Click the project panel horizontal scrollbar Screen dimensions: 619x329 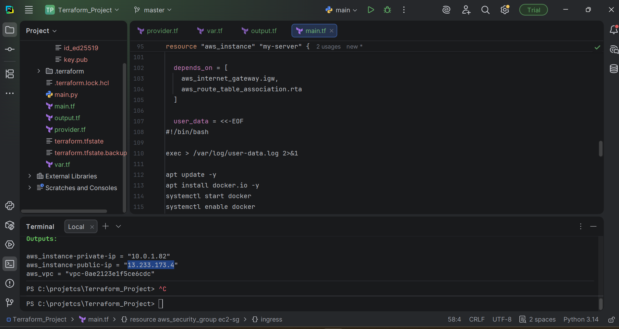(x=64, y=211)
